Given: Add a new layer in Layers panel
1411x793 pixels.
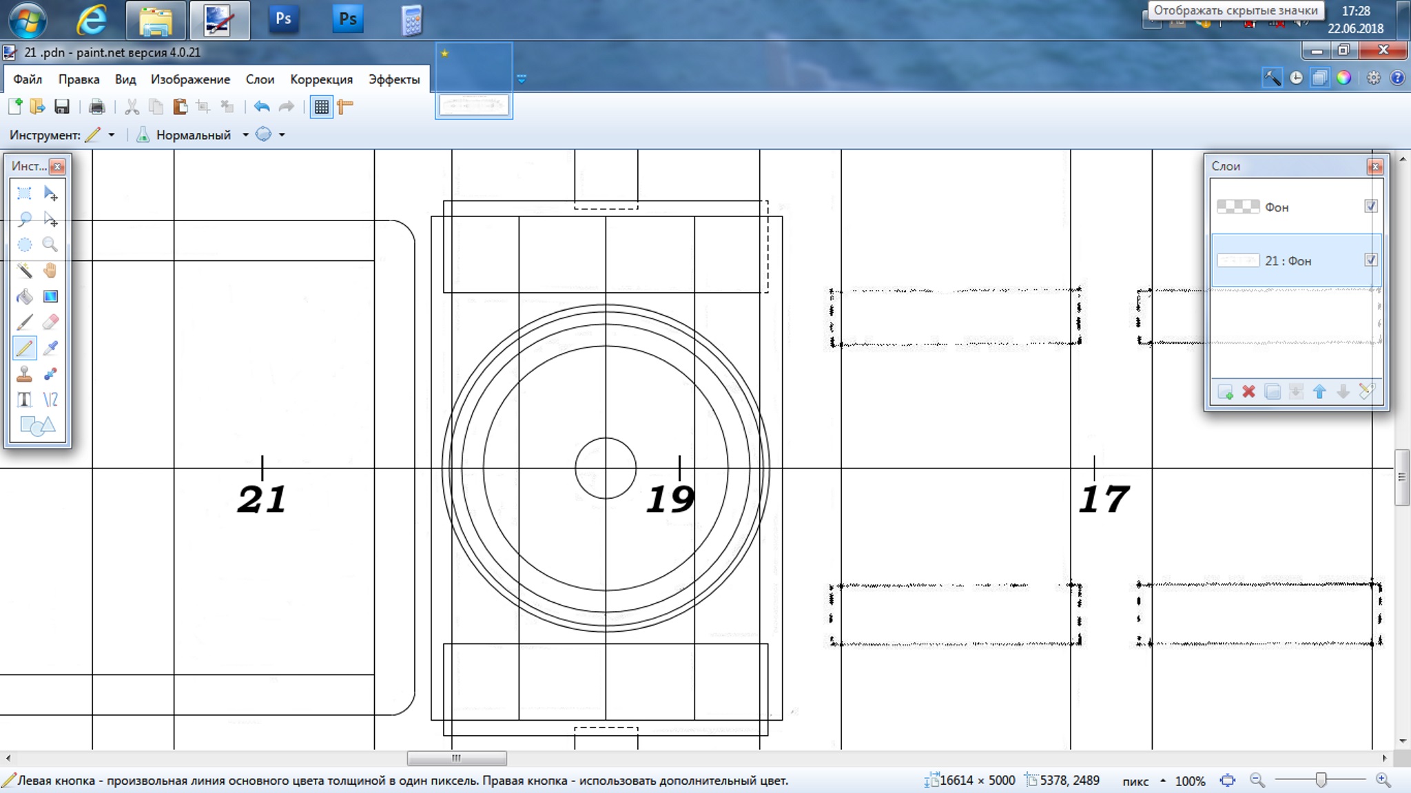Looking at the screenshot, I should coord(1225,392).
